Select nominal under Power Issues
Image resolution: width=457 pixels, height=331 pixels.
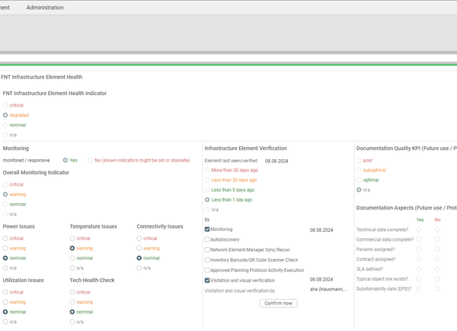click(6, 258)
